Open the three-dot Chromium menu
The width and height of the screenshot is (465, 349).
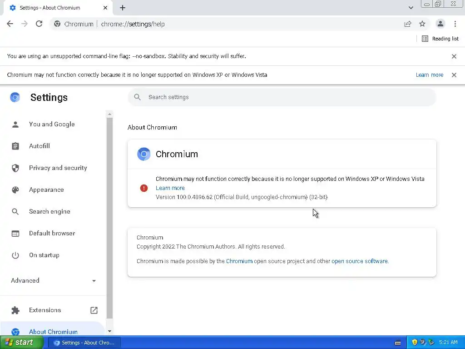(455, 24)
